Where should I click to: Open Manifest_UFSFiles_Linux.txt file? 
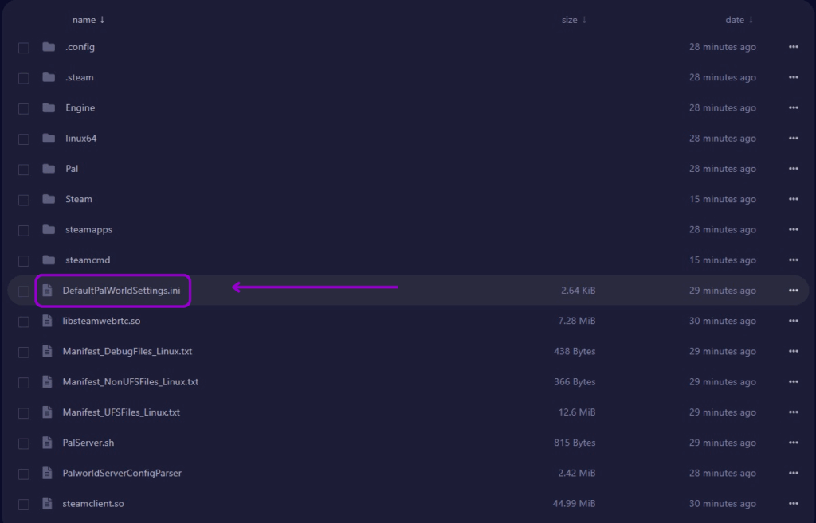point(121,412)
